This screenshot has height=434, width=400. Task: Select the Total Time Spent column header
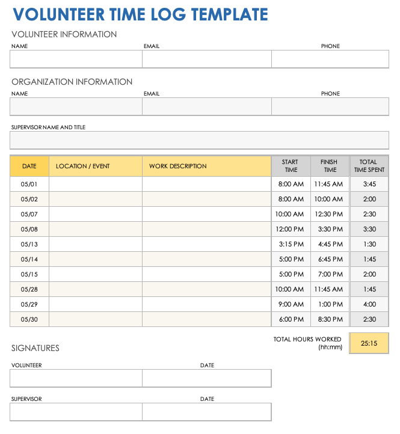369,166
